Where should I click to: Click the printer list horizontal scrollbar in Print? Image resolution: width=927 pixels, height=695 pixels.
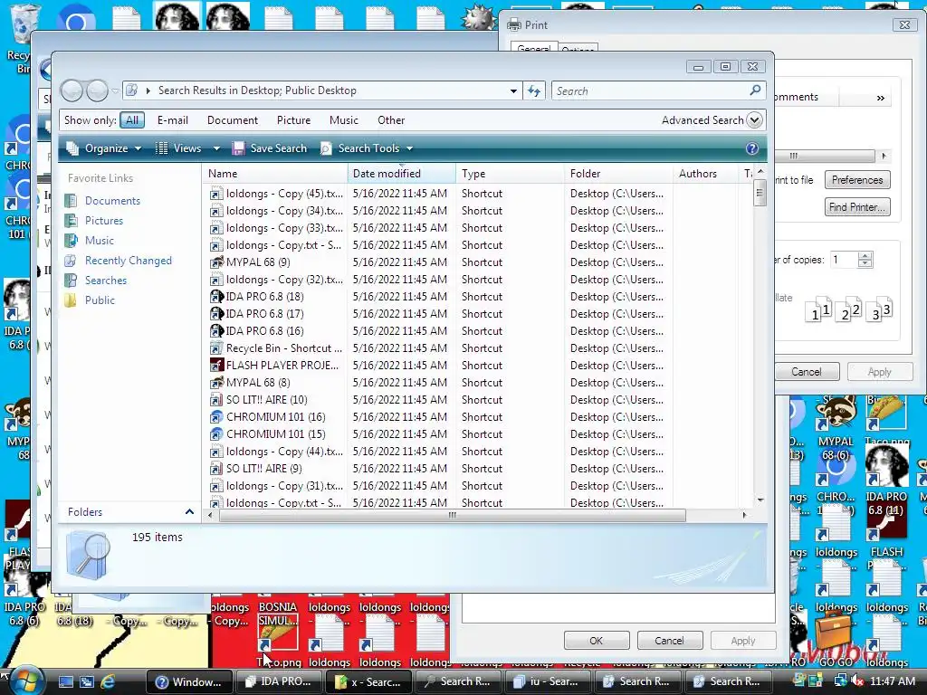[x=825, y=156]
